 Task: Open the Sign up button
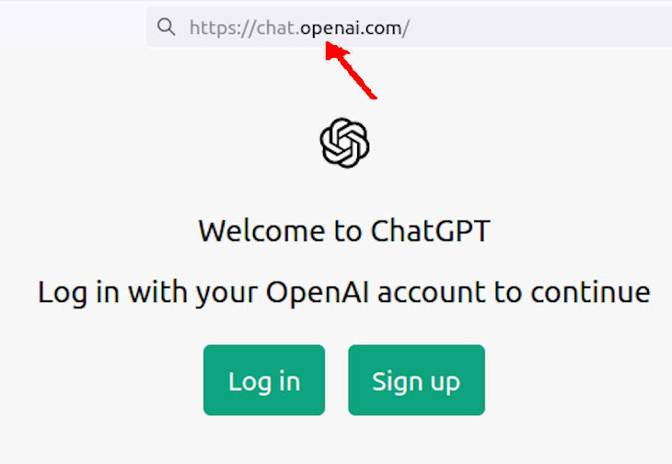click(417, 380)
